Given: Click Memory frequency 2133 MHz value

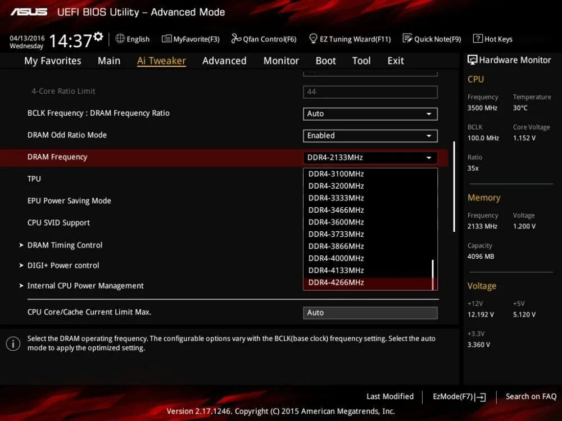Looking at the screenshot, I should [x=482, y=226].
